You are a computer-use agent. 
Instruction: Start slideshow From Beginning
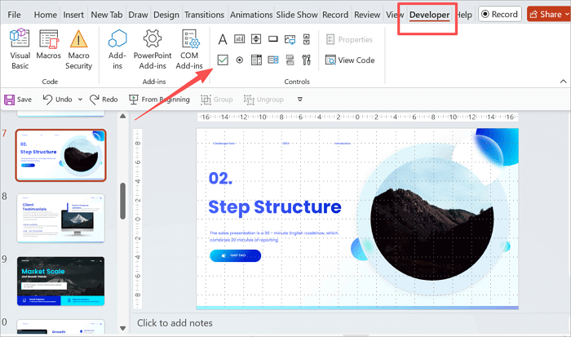(159, 99)
